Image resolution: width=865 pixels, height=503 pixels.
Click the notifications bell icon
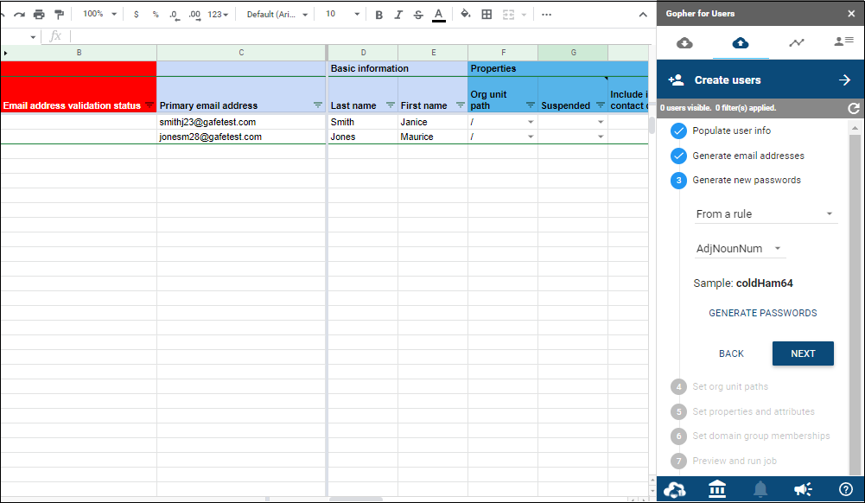click(x=760, y=490)
